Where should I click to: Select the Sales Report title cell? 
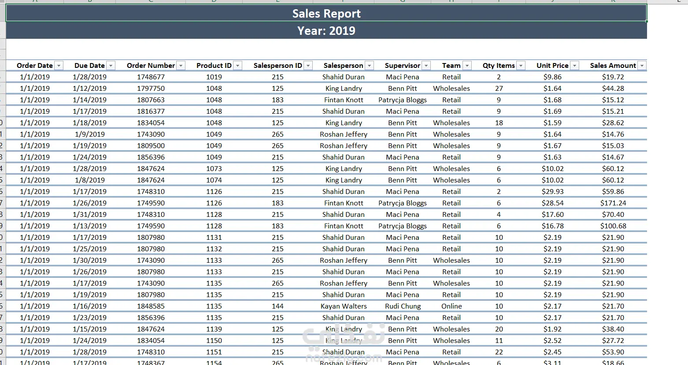tap(326, 13)
